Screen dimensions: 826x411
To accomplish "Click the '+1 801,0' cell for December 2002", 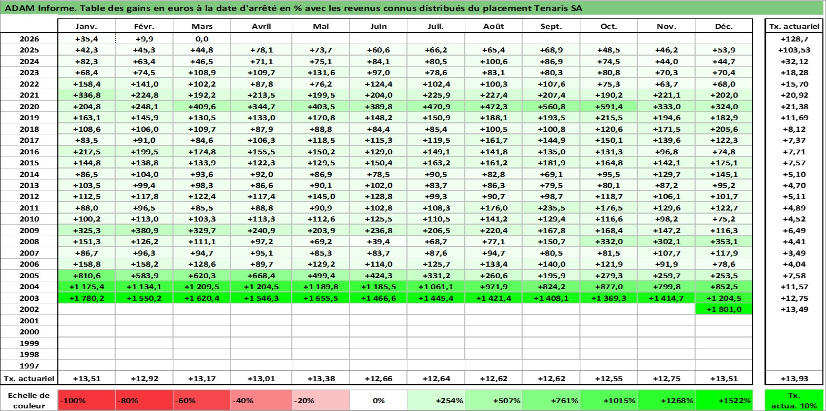I will 723,309.
